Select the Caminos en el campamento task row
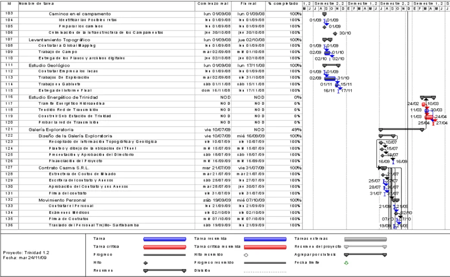 point(80,14)
